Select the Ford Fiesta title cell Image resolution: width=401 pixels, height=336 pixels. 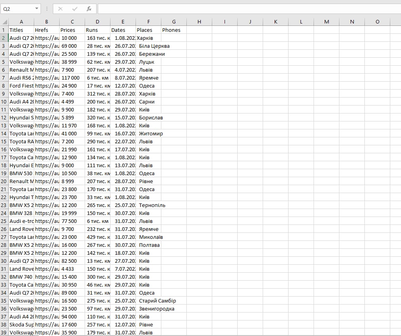(x=21, y=86)
